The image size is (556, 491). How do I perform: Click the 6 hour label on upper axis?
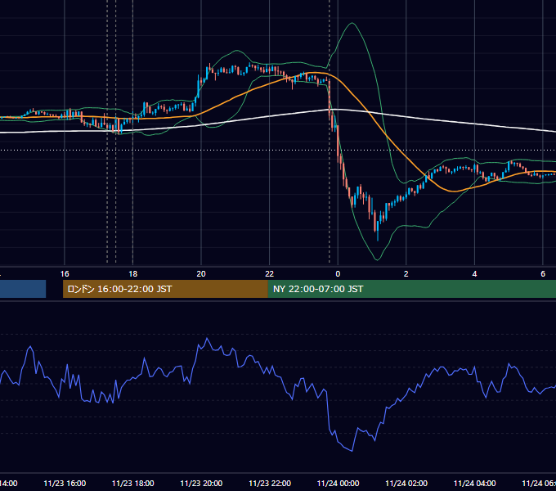point(543,274)
